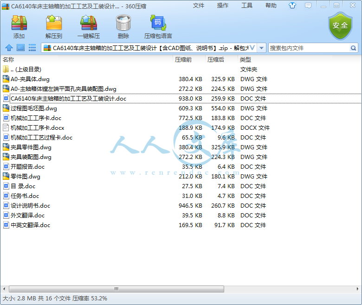This screenshot has width=362, height=305.
Task: Click the scrollbar left arrow
Action: coord(4,289)
